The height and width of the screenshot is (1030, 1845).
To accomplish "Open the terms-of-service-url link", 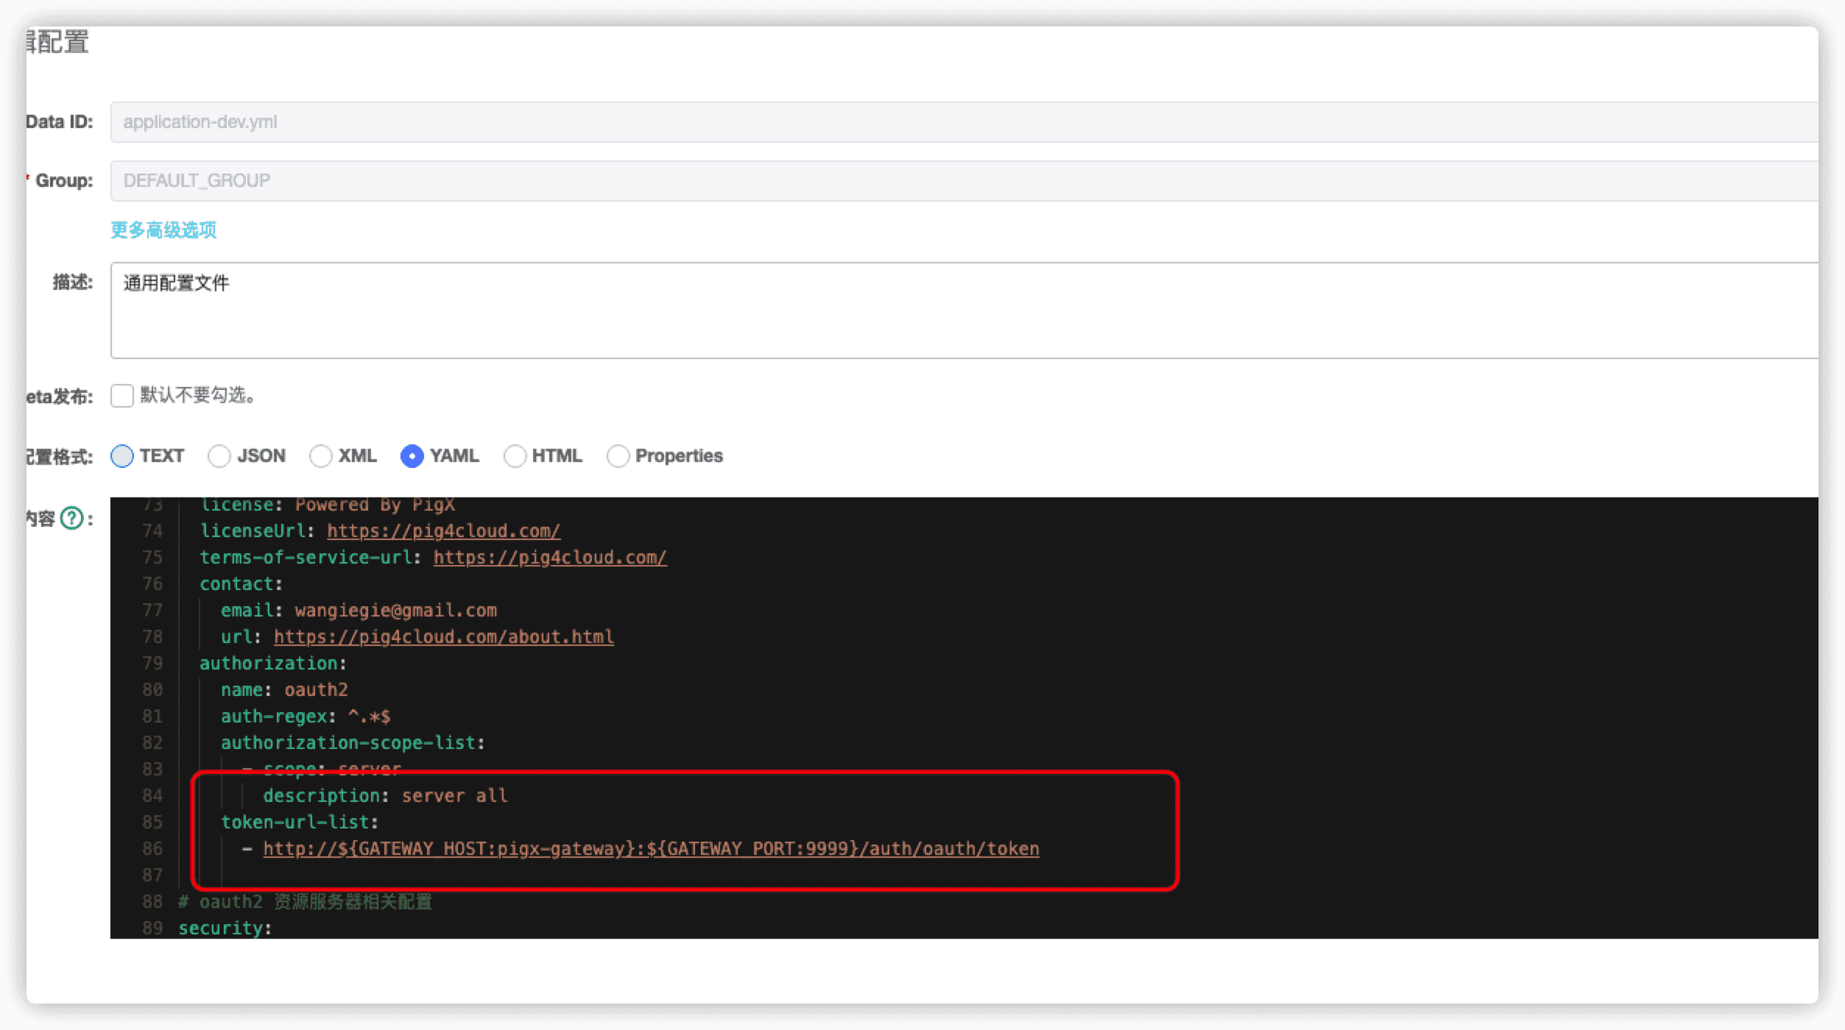I will [550, 558].
